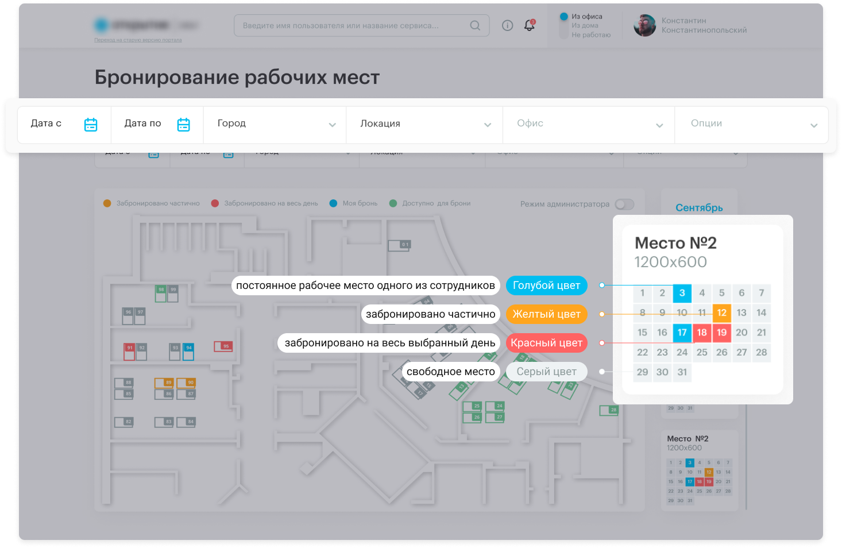The width and height of the screenshot is (842, 548).
Task: Click the search magnifier icon
Action: [x=475, y=26]
